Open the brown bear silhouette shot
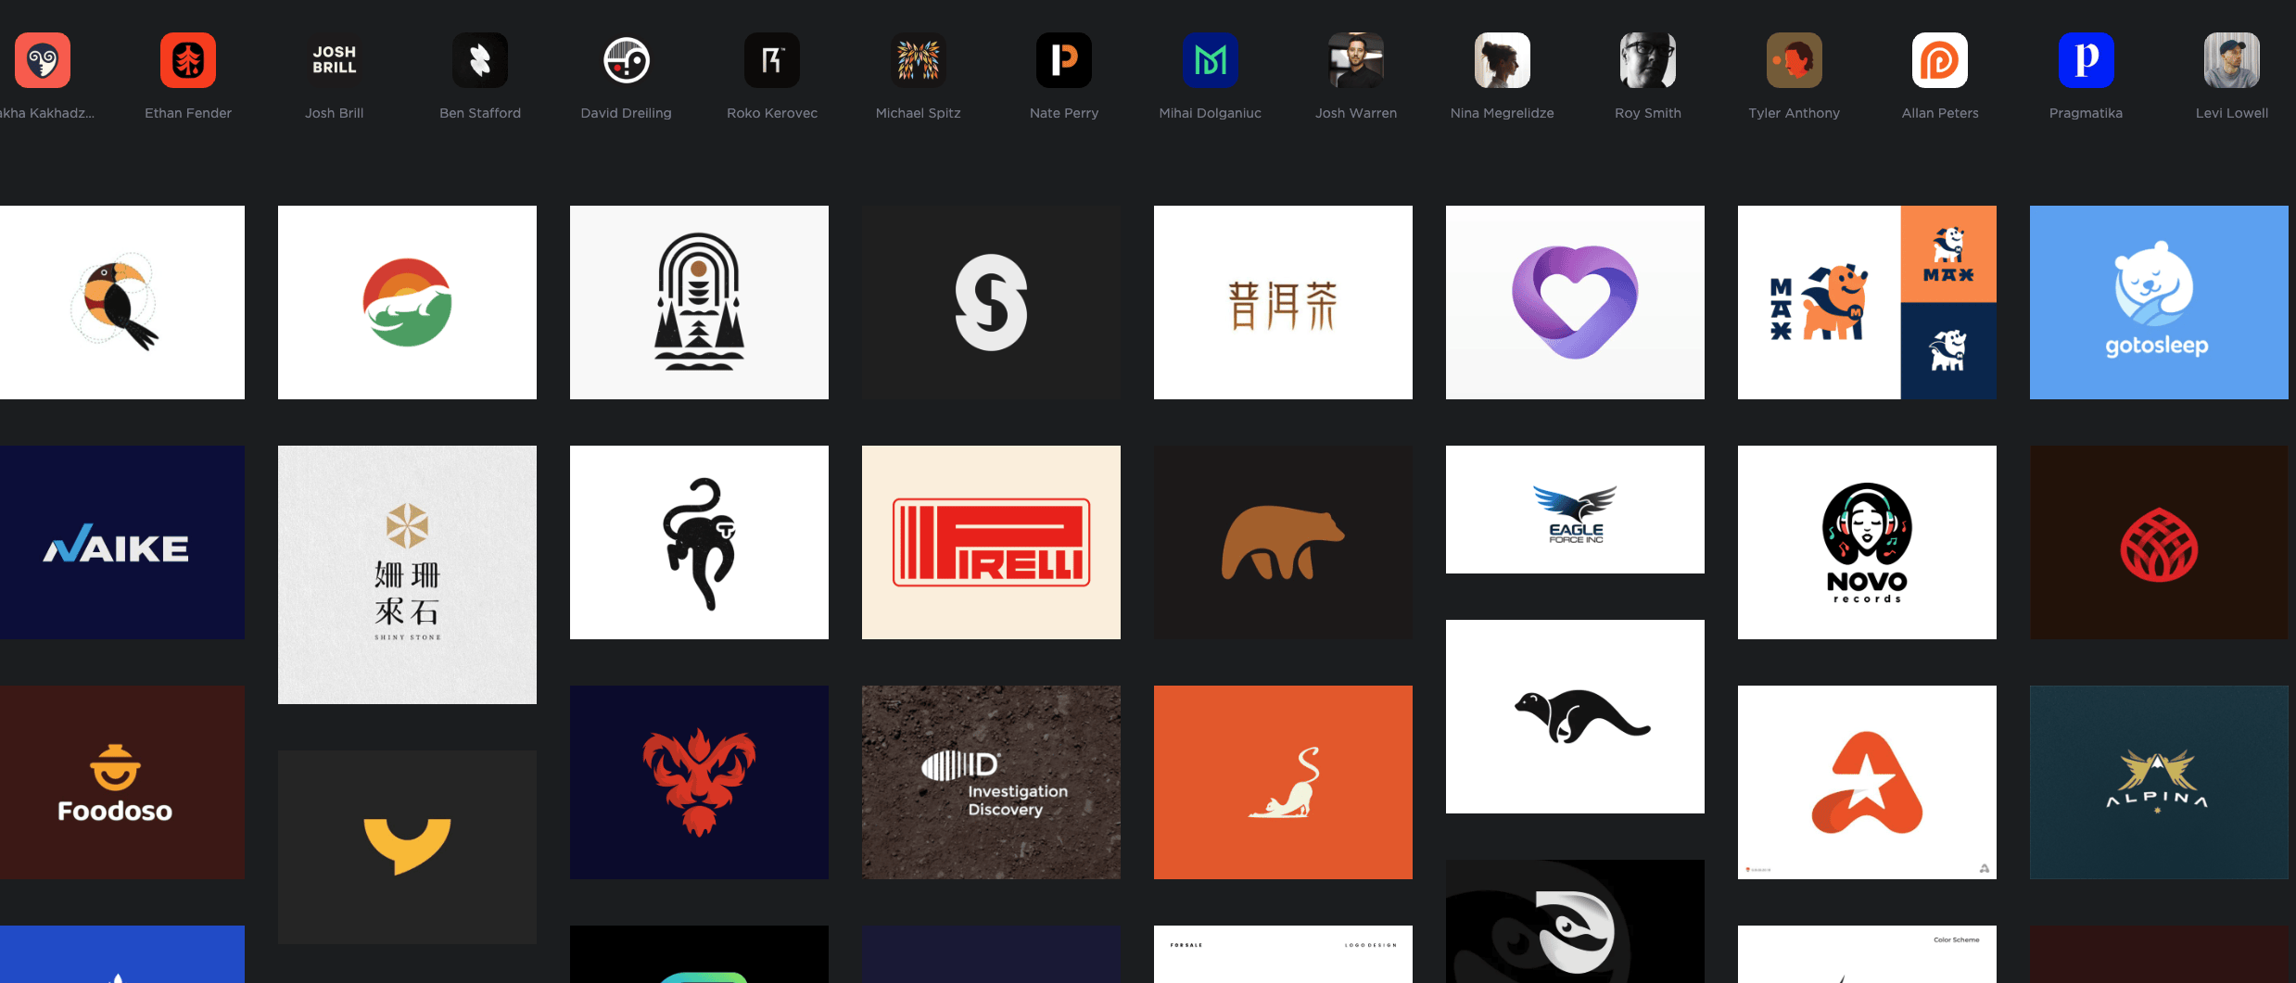 (1283, 542)
